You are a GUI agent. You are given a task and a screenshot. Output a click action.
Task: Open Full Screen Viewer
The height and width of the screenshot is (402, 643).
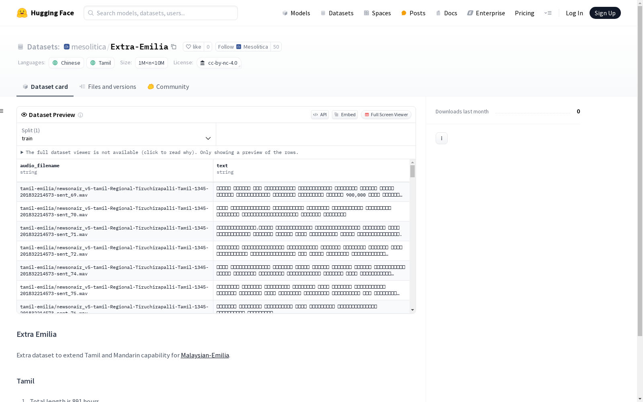click(386, 115)
